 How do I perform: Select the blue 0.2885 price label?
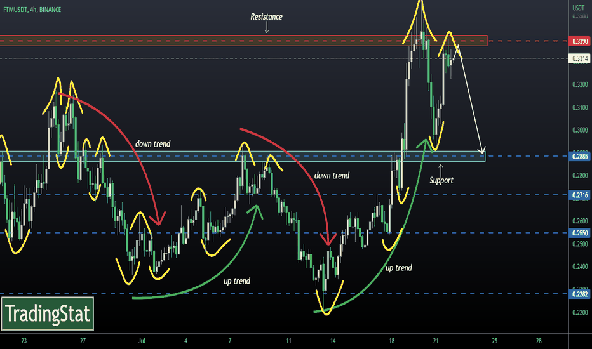tap(579, 156)
